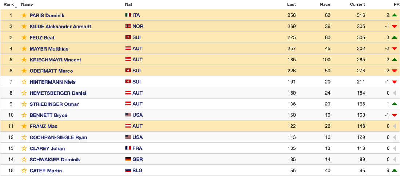Viewport: 400px width, 176px height.
Task: Open ODERMATT Marco athlete page
Action: point(51,71)
